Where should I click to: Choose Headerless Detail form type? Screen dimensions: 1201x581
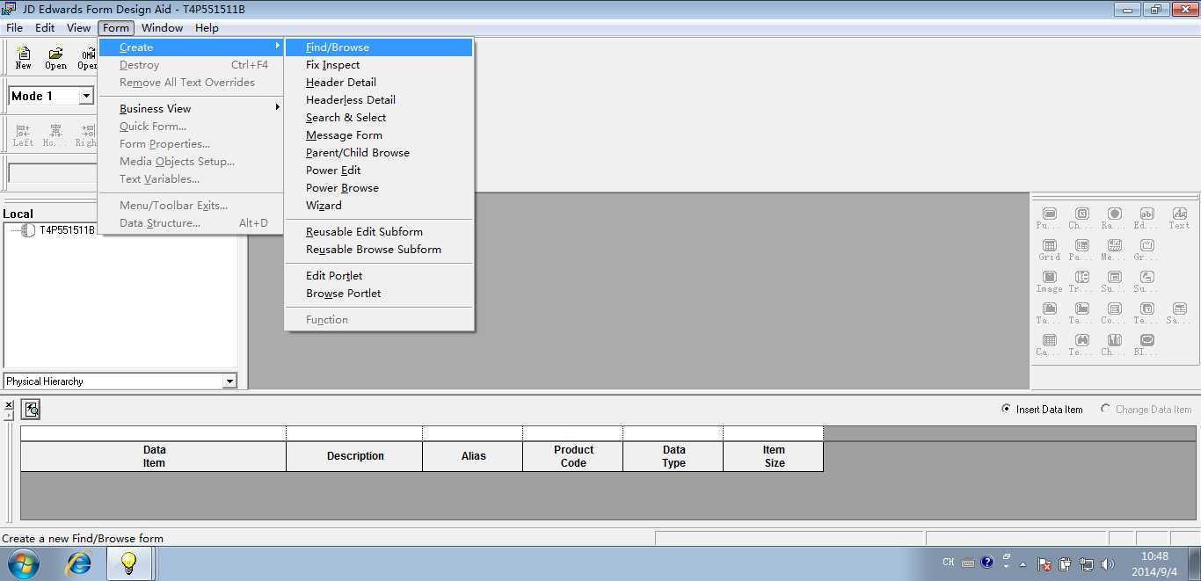tap(379, 99)
